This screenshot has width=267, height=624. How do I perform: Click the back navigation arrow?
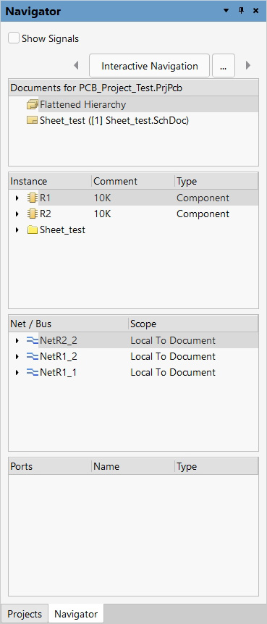click(76, 65)
